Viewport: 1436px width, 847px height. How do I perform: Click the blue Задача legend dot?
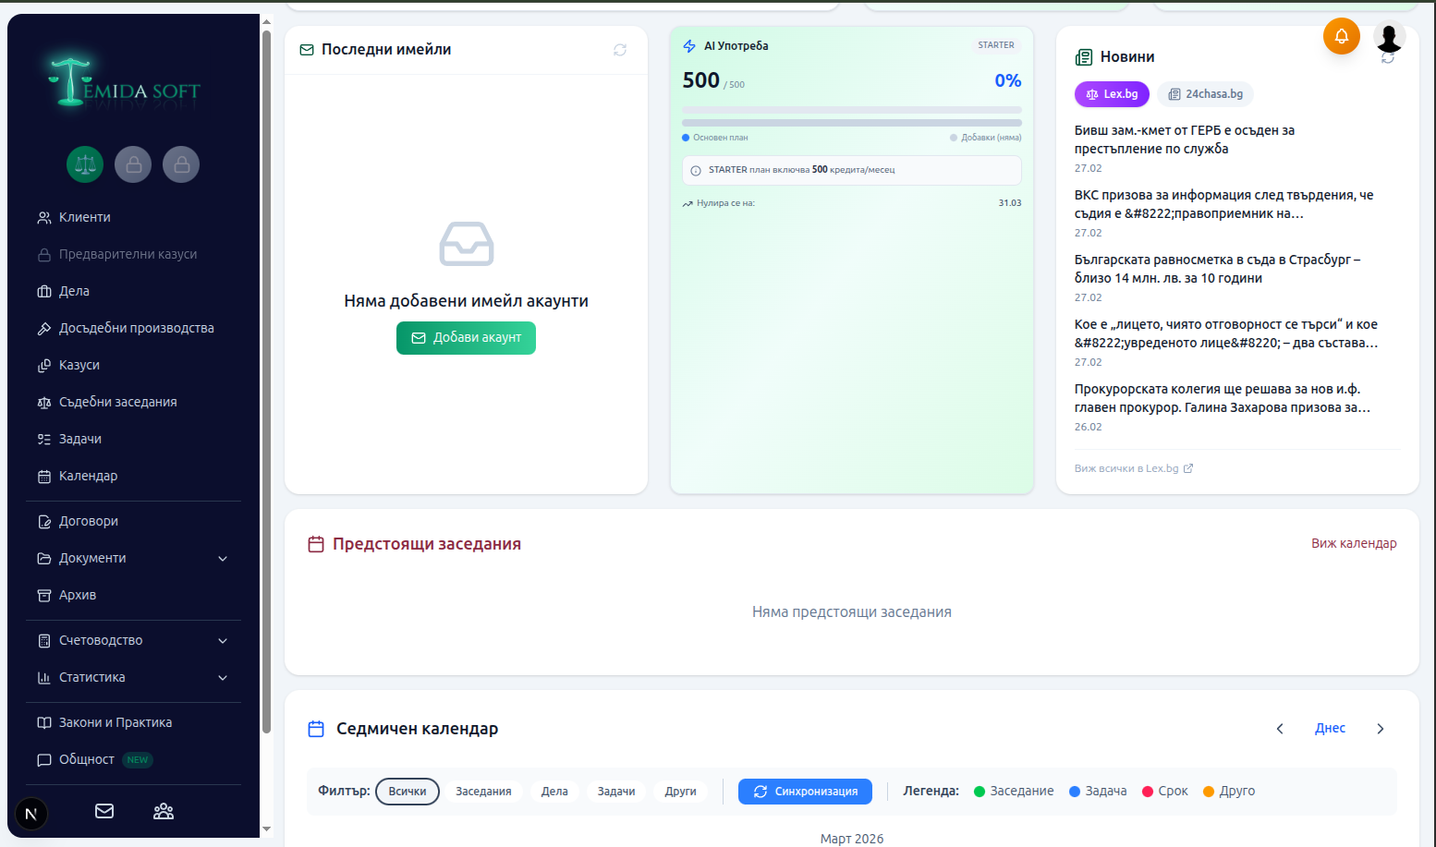pos(1075,792)
